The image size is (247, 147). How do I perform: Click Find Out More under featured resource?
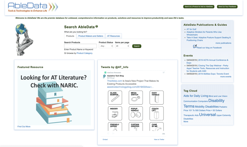24,127
